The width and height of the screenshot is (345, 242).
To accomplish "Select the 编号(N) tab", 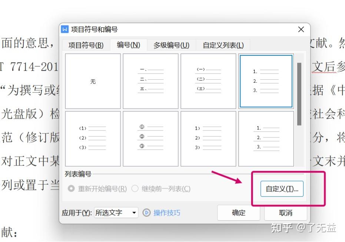I will tap(129, 45).
